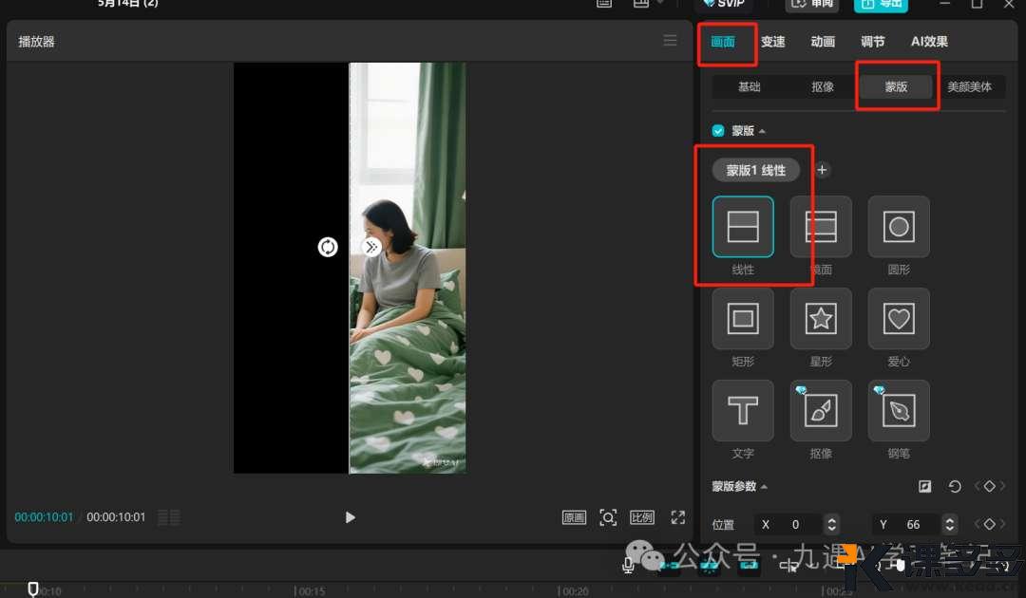1026x598 pixels.
Task: Open the 抠像 sub-tab
Action: (823, 86)
